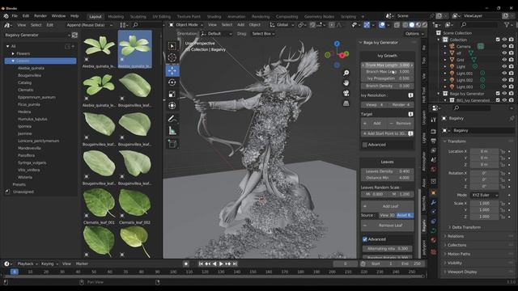Expand the Viewport Display panel
This screenshot has width=518, height=291.
462,272
